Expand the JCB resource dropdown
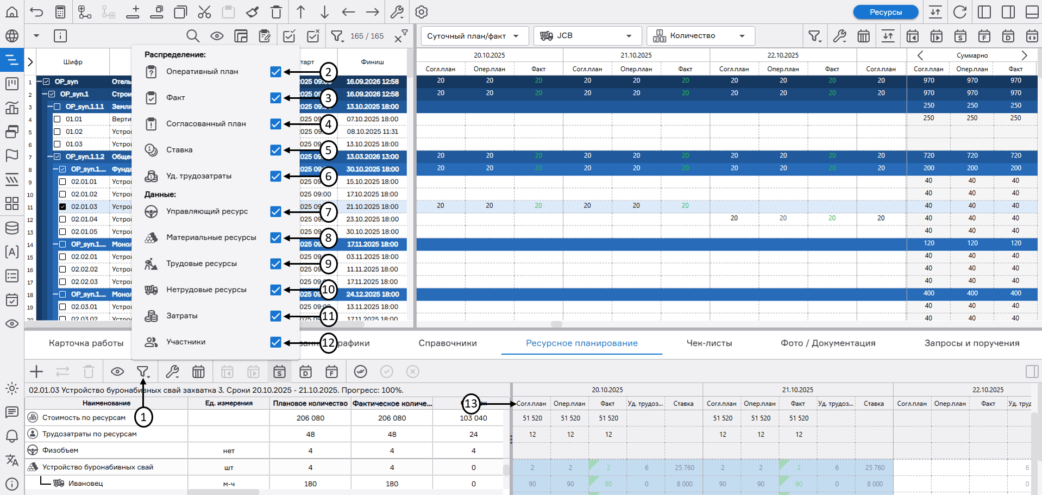 point(587,36)
